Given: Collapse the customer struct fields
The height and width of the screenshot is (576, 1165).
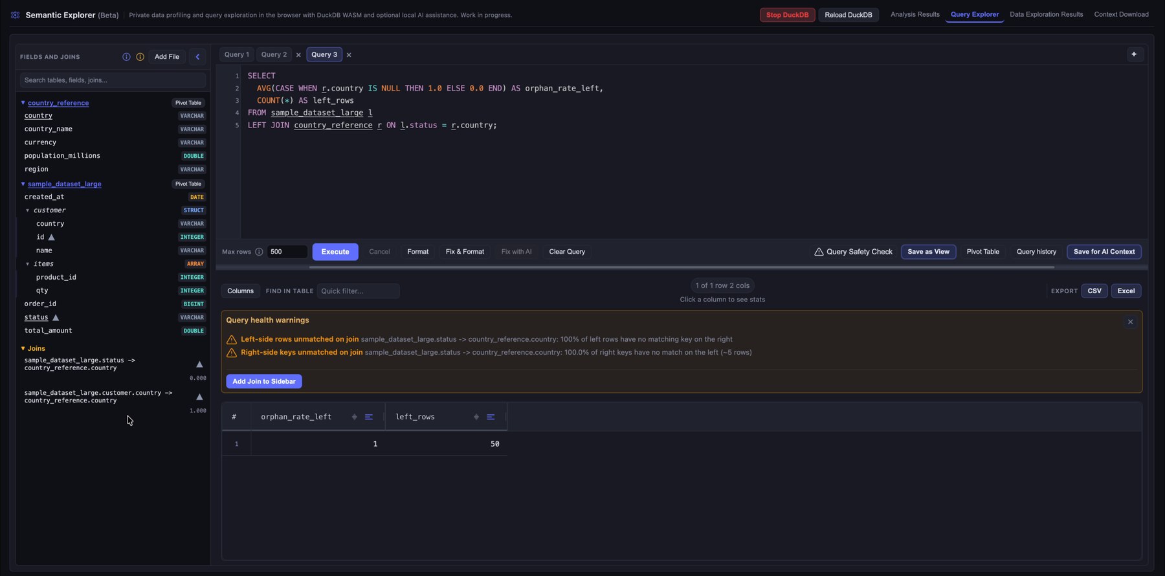Looking at the screenshot, I should click(27, 210).
